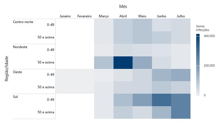Select the Oeste 50 e acima cell for Janeiro
Image resolution: width=219 pixels, height=123 pixels.
(65, 87)
